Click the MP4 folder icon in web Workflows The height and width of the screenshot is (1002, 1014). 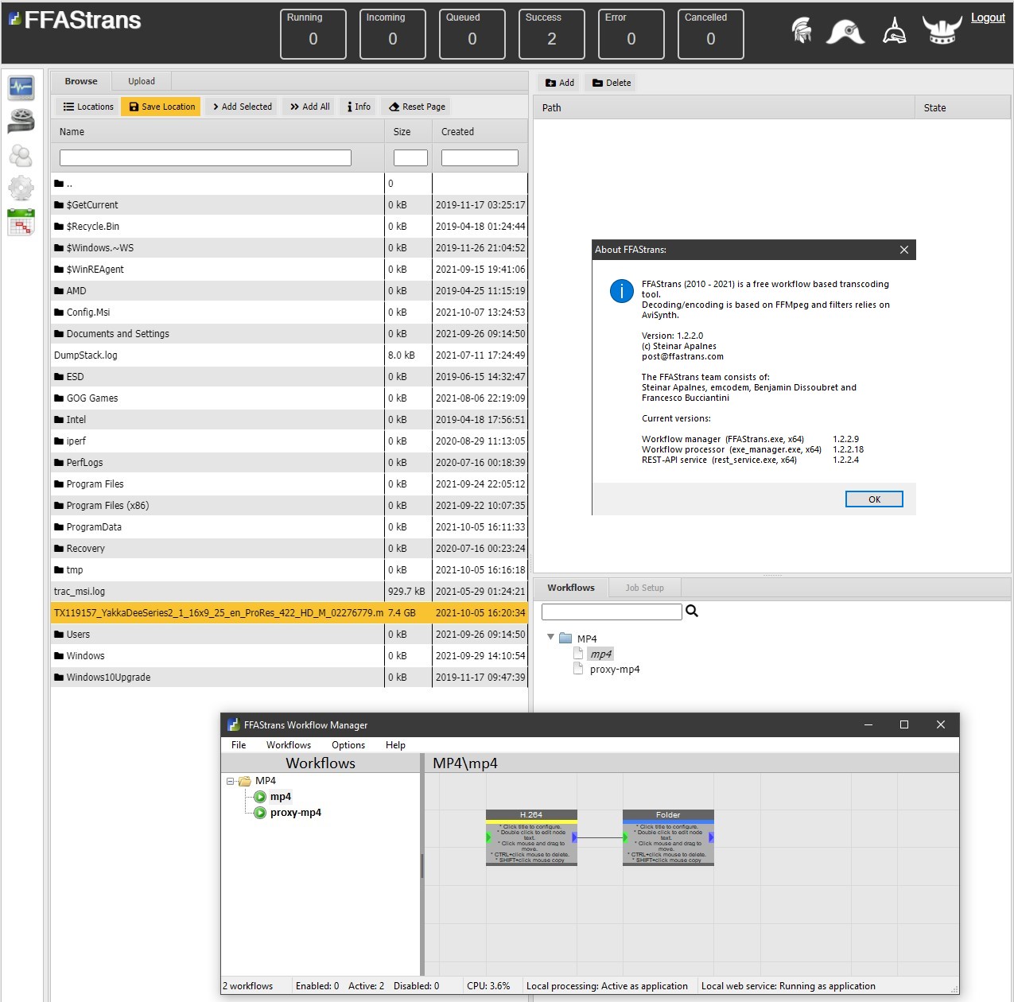click(565, 638)
